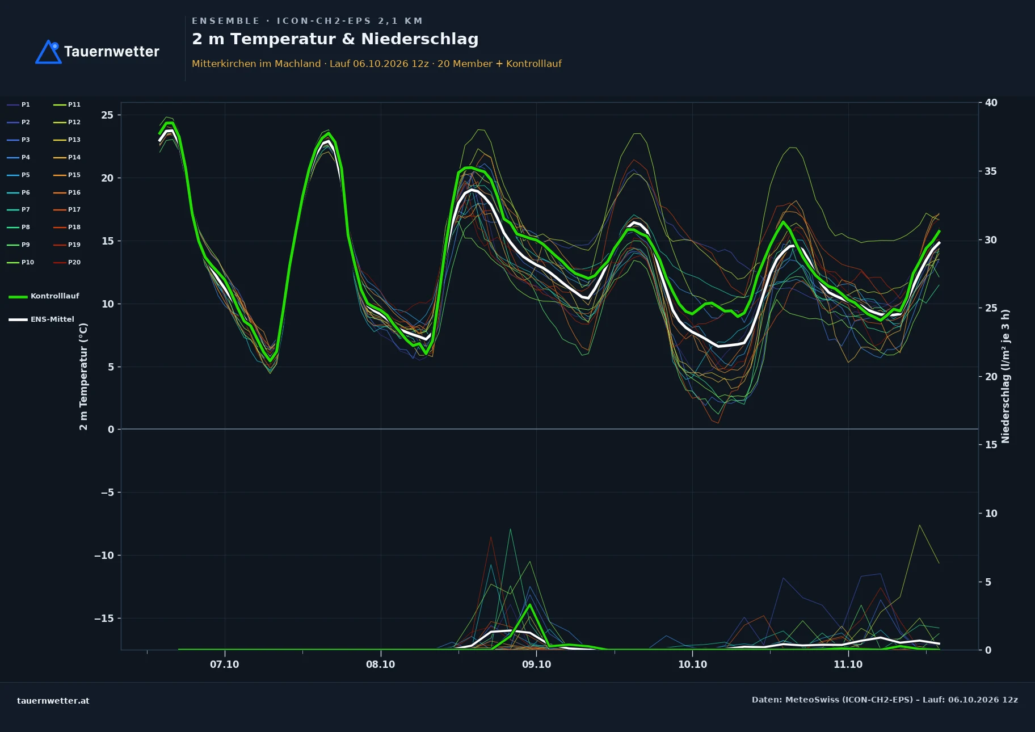Click the 10.10 date axis label

(x=692, y=664)
